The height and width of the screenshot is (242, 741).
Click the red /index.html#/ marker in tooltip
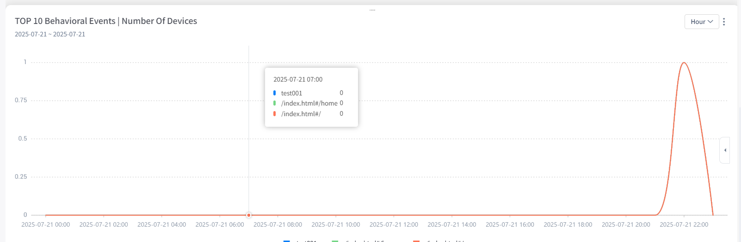274,114
